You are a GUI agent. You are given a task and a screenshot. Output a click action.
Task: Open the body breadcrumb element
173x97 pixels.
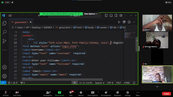89,27
